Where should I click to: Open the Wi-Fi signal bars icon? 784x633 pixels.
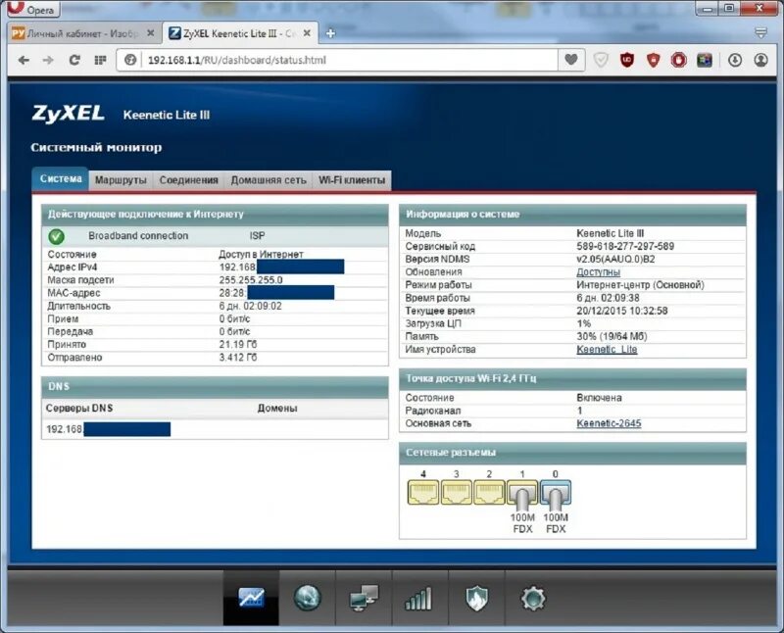coord(419,598)
